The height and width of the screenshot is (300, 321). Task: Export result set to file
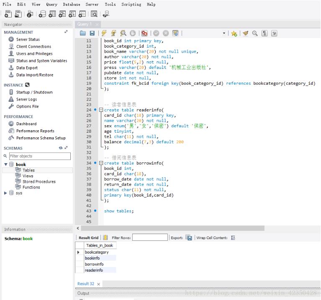pyautogui.click(x=189, y=238)
